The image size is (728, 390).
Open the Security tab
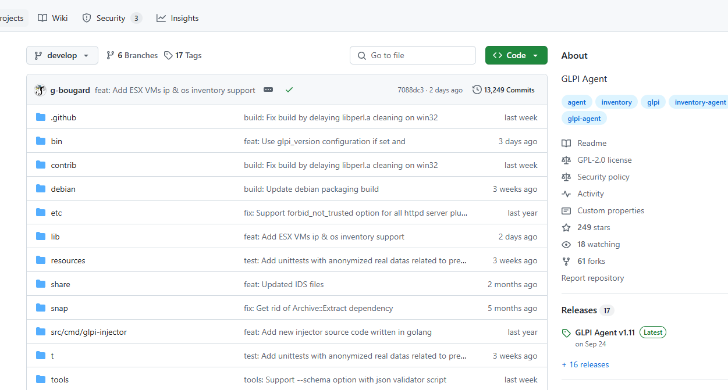pos(112,18)
